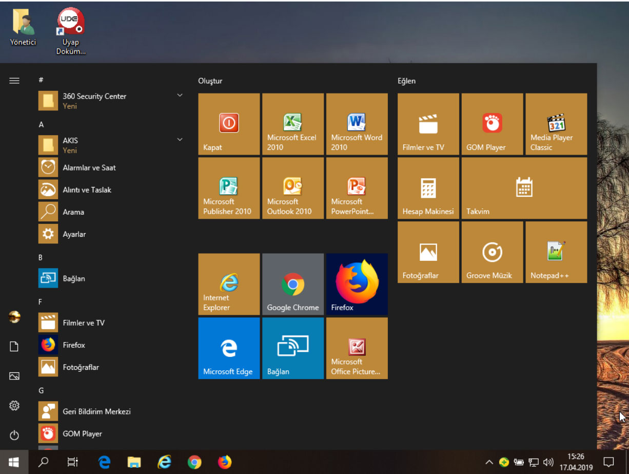
Task: Select Uyap Doküm desktop shortcut
Action: [x=71, y=32]
